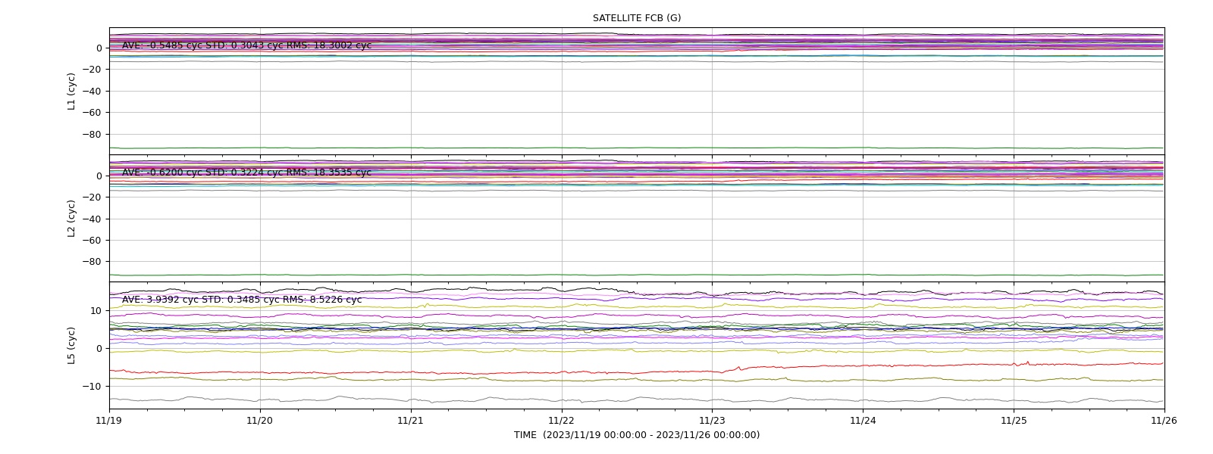
Task: Select the L2 (cyc) axis label
Action: pyautogui.click(x=72, y=219)
